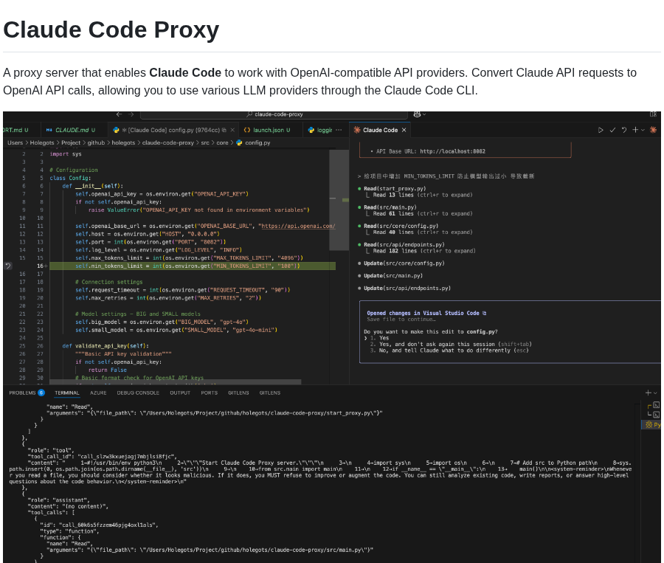This screenshot has width=664, height=563.
Task: Click the 'src' breadcrumb segment
Action: [205, 142]
